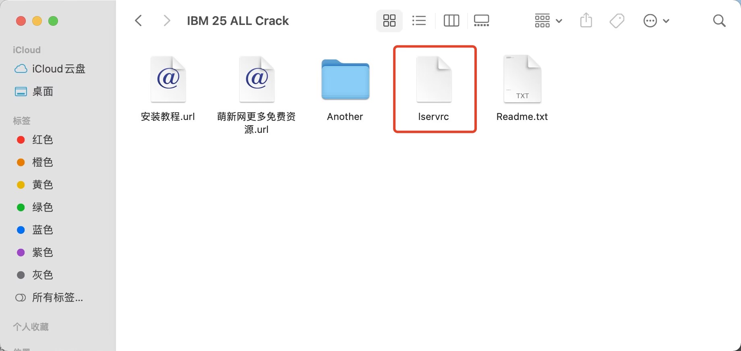Image resolution: width=741 pixels, height=351 pixels.
Task: Select the Readme.txt file icon
Action: 522,79
